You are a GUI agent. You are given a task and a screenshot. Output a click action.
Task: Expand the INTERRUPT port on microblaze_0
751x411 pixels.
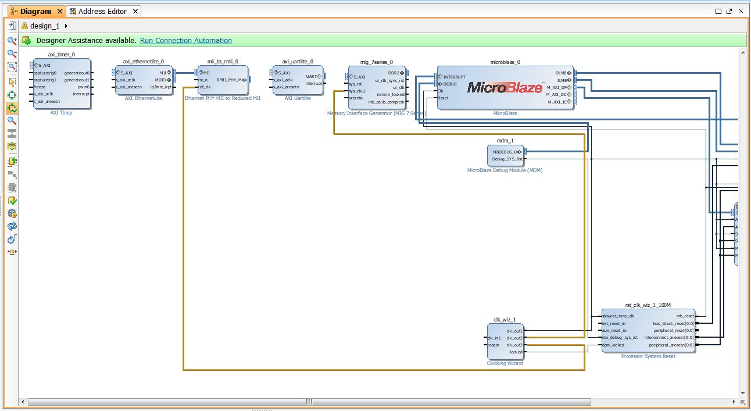tap(440, 77)
